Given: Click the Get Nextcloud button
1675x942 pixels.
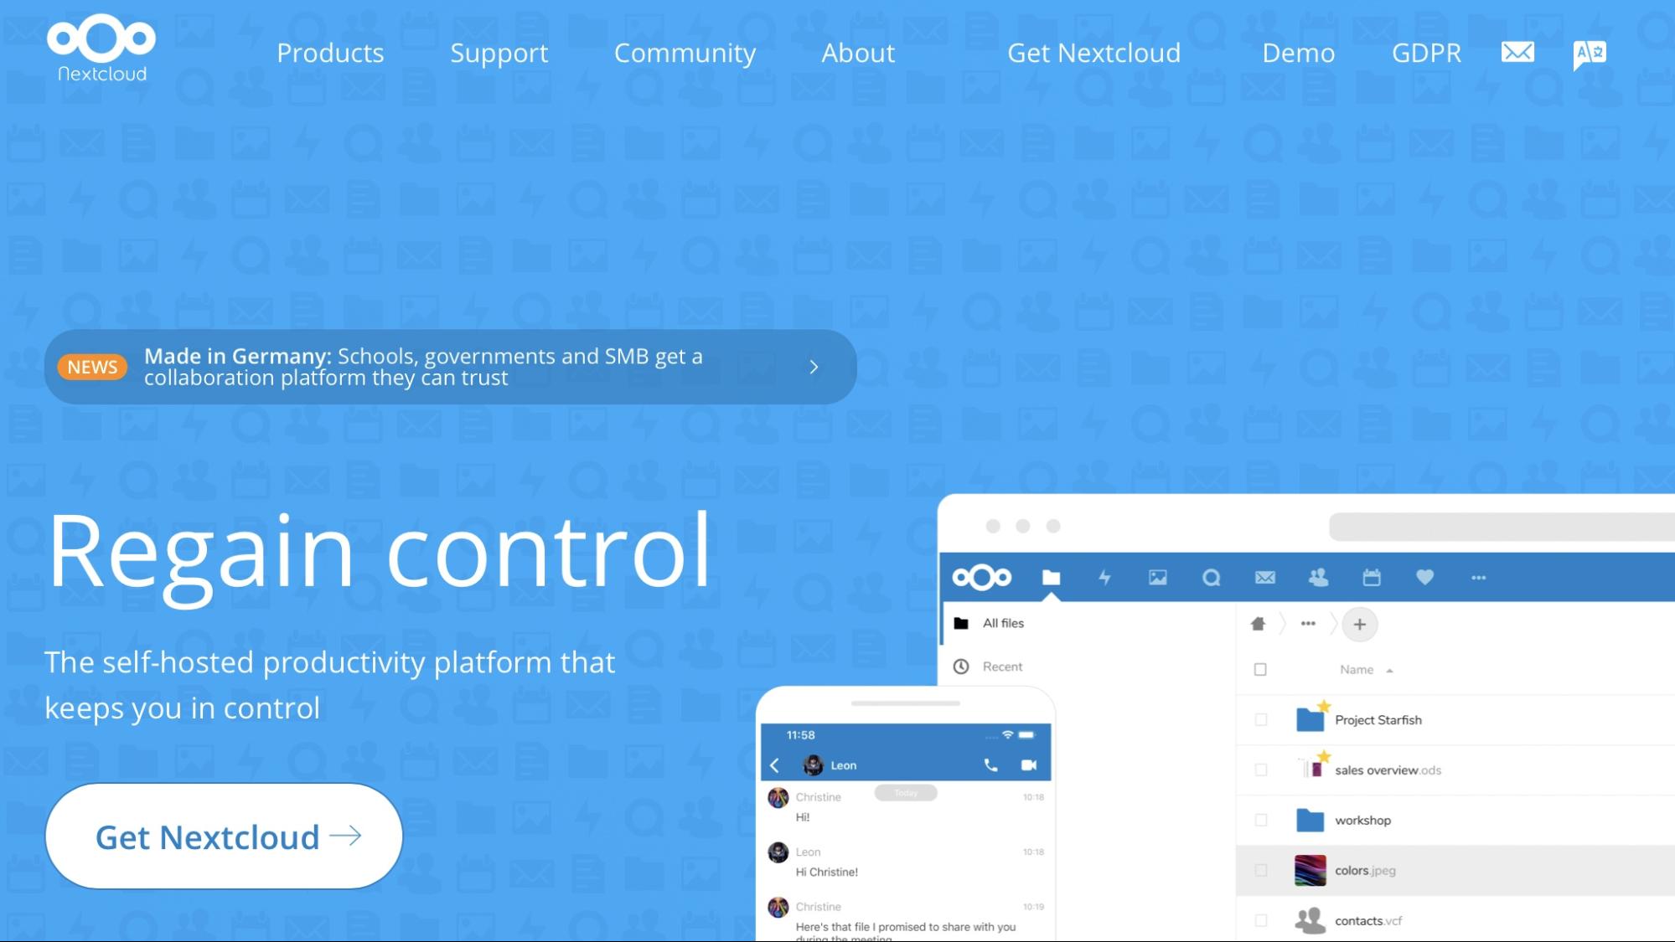Looking at the screenshot, I should coord(225,836).
